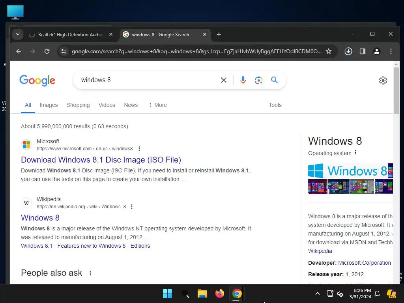Screen dimensions: 404x303
Task: Switch to Images results
Action: coord(49,105)
